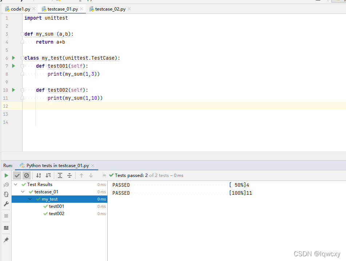Go to next failed test arrow
The image size is (346, 261).
91,175
